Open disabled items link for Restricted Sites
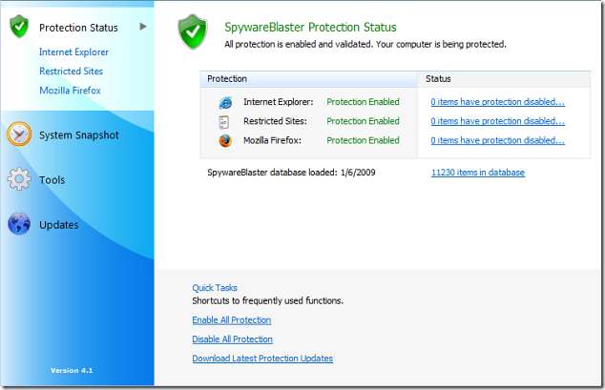Screen dimensions: 605x390 point(497,121)
